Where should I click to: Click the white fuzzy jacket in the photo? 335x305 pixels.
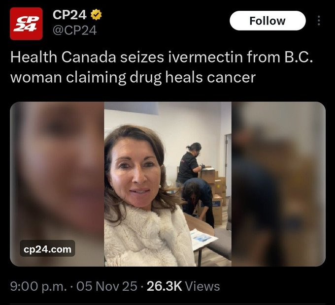147,237
